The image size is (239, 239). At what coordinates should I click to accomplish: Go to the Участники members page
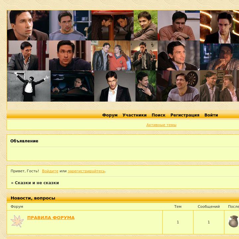coord(134,115)
